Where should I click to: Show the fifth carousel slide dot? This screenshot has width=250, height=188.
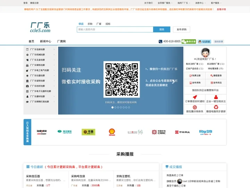(123, 108)
